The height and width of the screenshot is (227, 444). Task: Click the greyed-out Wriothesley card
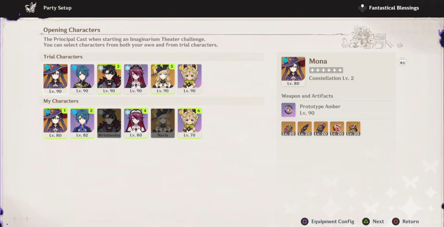109,123
